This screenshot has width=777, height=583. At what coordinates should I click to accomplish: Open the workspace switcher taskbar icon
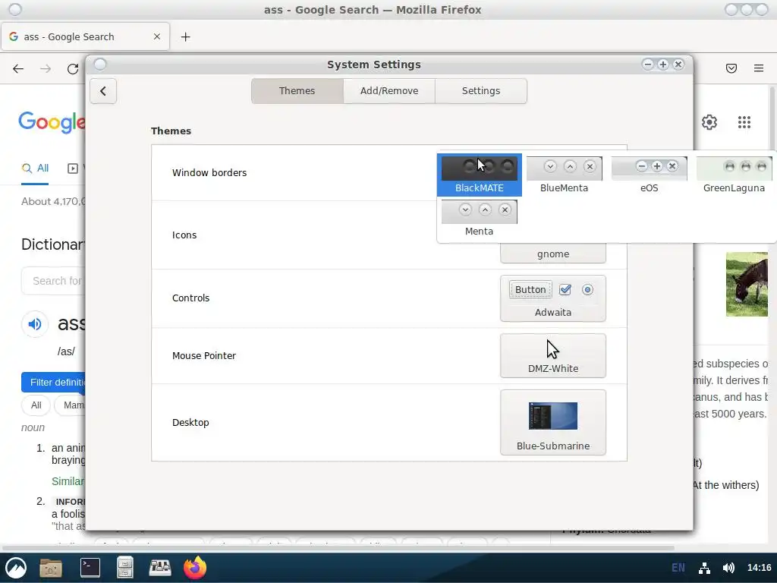pos(160,568)
